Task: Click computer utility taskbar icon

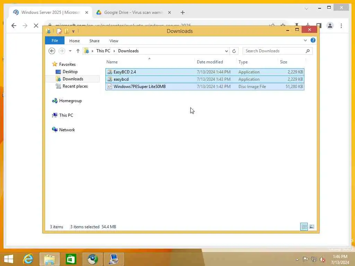Action: pyautogui.click(x=114, y=259)
